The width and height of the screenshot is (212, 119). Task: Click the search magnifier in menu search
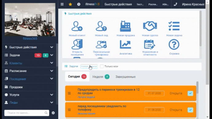[x=46, y=113]
